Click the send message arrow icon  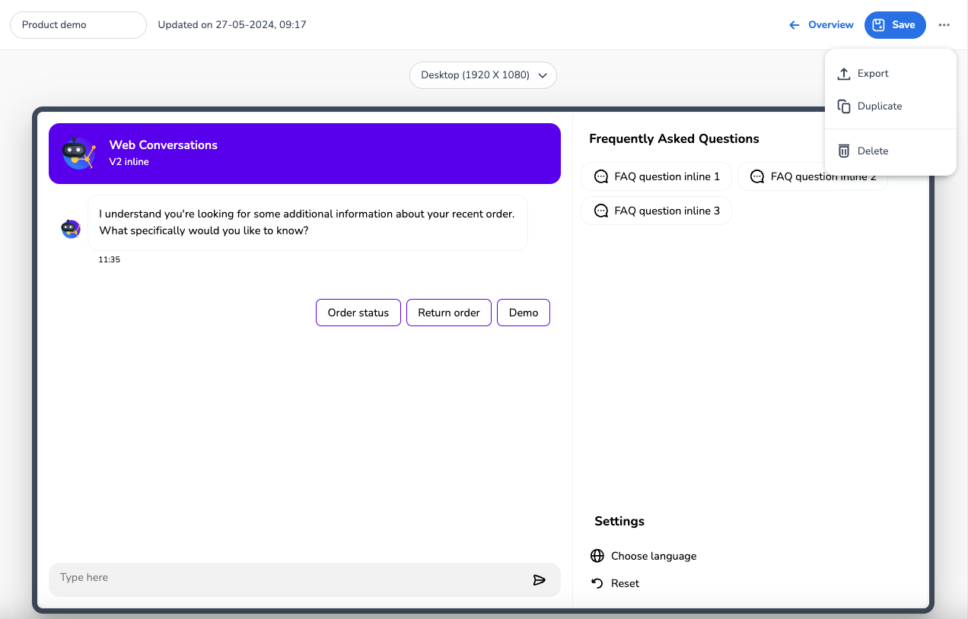click(539, 580)
